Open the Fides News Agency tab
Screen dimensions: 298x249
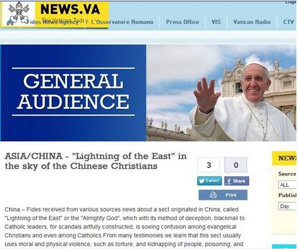pyautogui.click(x=52, y=22)
